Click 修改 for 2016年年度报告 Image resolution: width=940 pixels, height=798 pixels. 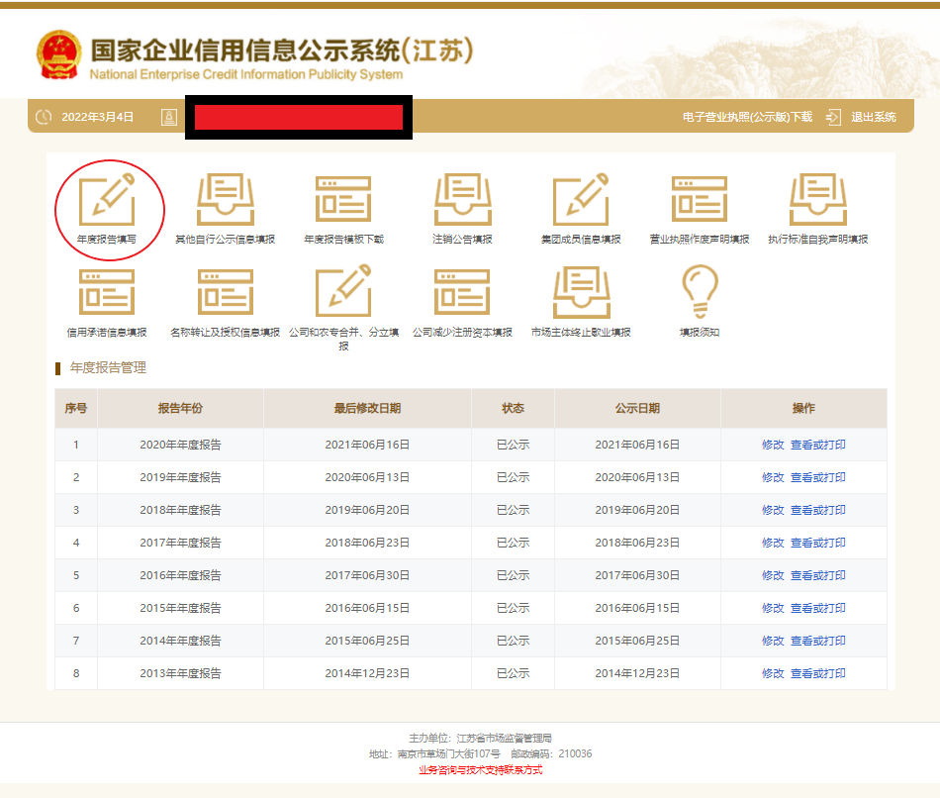[x=773, y=575]
